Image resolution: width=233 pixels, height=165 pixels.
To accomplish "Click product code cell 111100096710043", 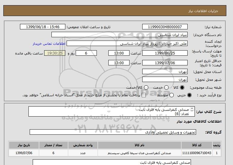I will click(x=197, y=153).
